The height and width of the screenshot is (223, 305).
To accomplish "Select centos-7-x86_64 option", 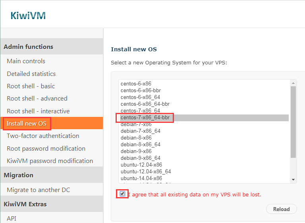I will [204, 111].
